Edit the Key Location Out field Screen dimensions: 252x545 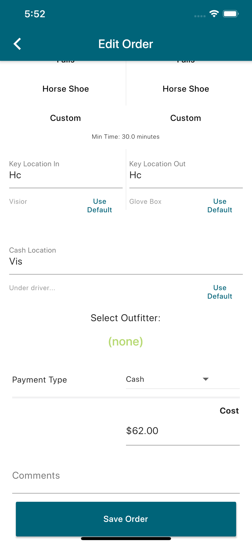click(x=186, y=175)
